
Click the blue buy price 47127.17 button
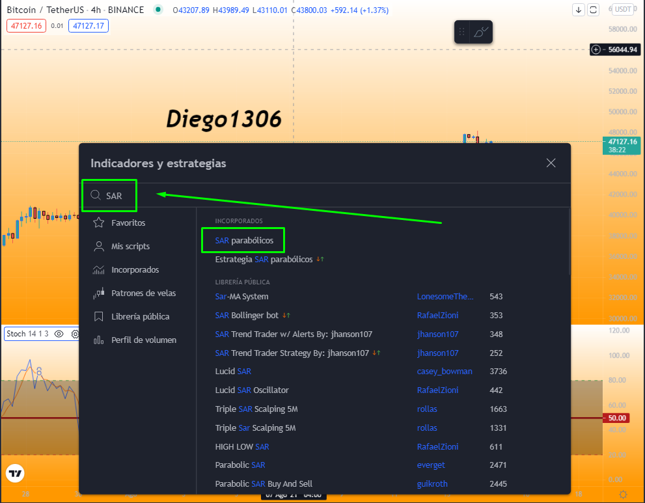pos(89,26)
